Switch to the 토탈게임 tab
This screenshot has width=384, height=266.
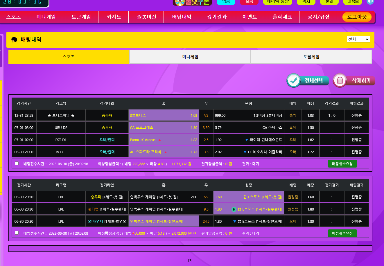point(311,57)
